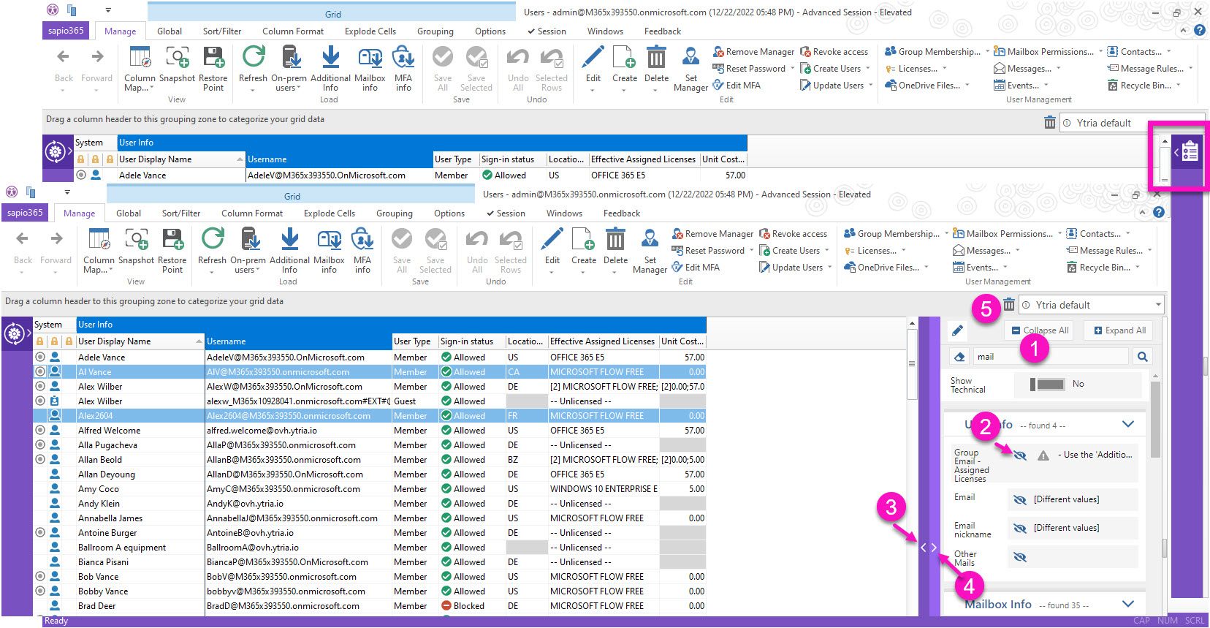Open Global tab in the lower window

[129, 213]
